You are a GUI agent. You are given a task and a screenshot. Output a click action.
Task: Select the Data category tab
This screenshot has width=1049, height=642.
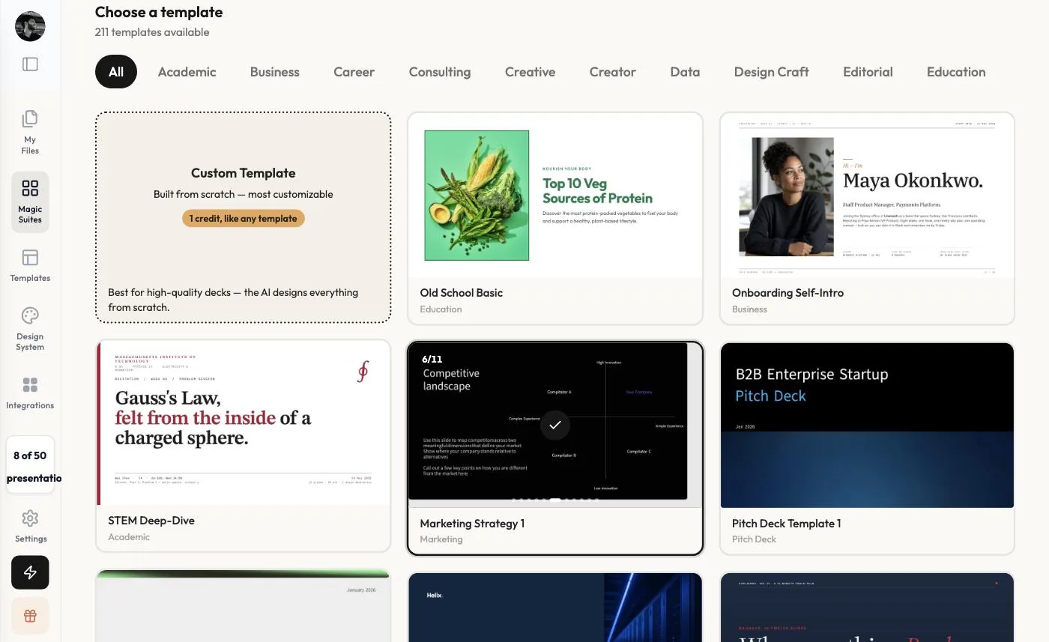click(685, 72)
